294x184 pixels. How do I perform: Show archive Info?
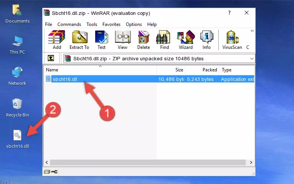tap(206, 40)
